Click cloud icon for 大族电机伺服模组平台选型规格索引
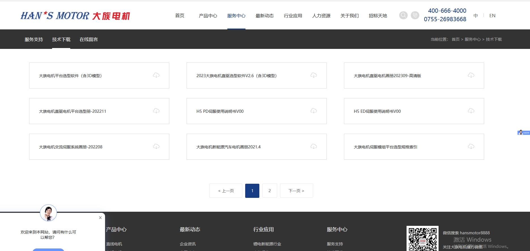530x251 pixels. point(471,146)
